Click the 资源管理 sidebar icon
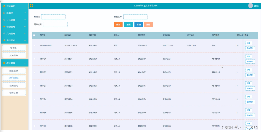Viewport: 262px width, 132px height. pyautogui.click(x=4, y=27)
